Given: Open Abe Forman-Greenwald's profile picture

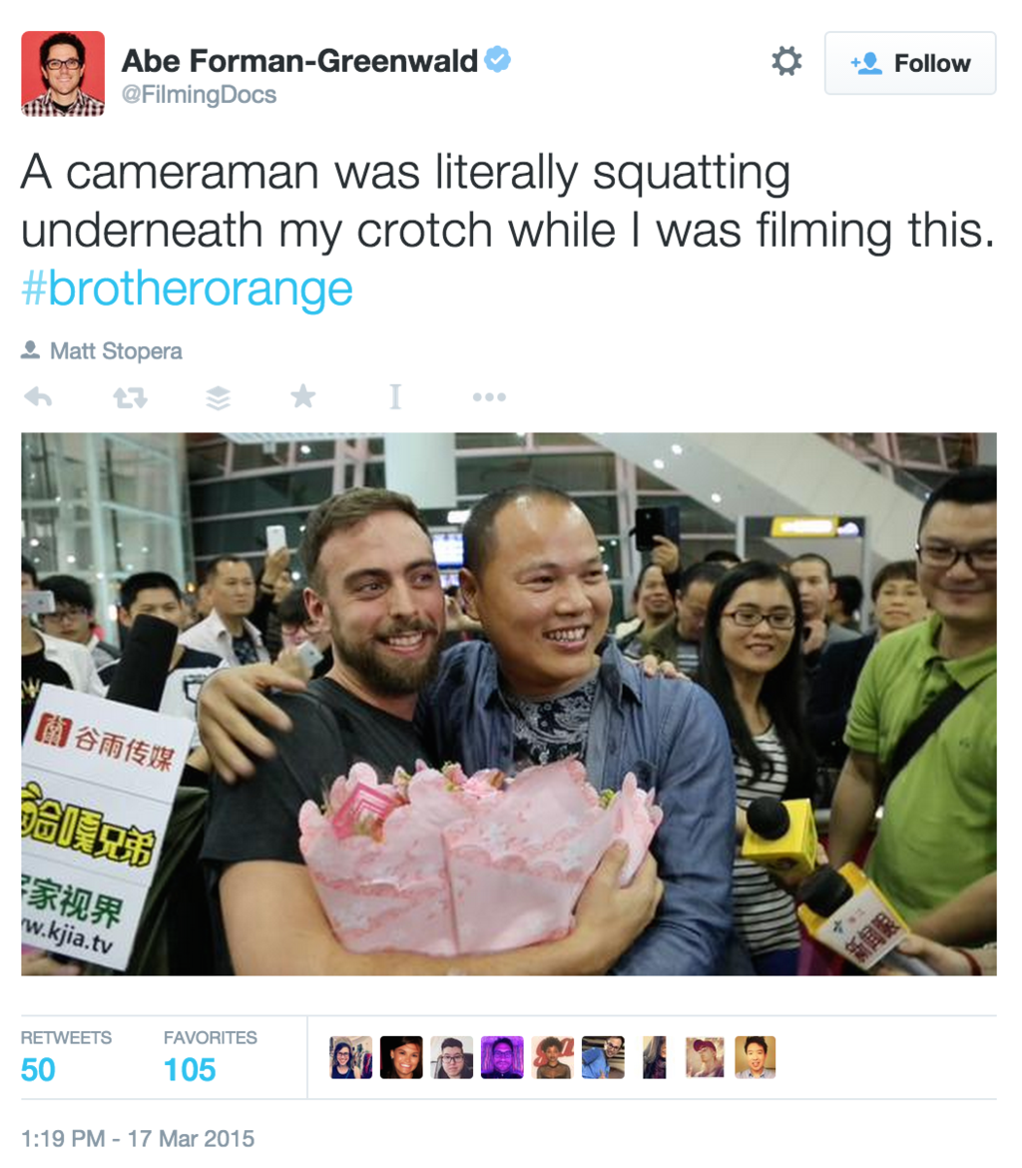Looking at the screenshot, I should (63, 74).
